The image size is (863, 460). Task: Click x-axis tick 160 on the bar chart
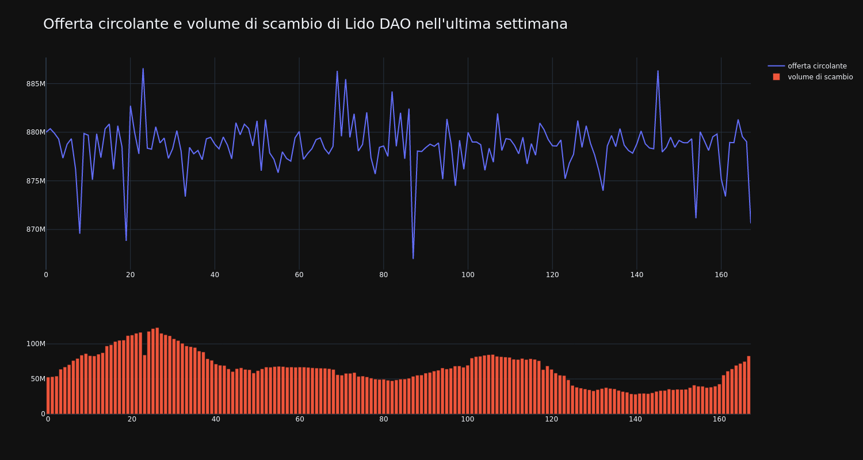[719, 419]
